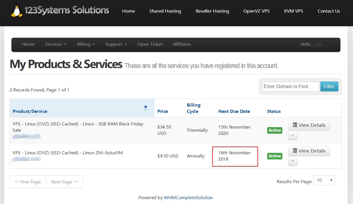This screenshot has width=353, height=204.
Task: Click Active badge on the Triennially row
Action: (275, 130)
